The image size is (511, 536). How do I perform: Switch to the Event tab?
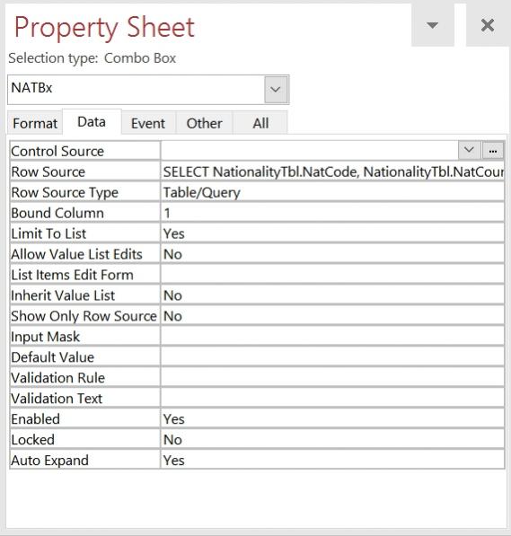[x=148, y=123]
